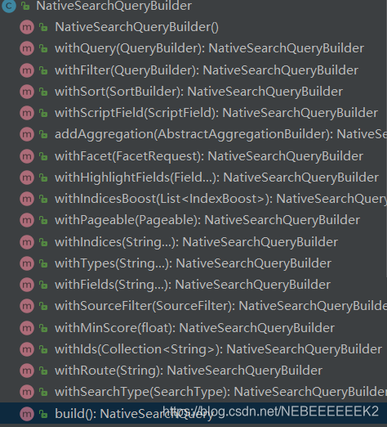Select withMinScore(float) method row

[x=193, y=328]
